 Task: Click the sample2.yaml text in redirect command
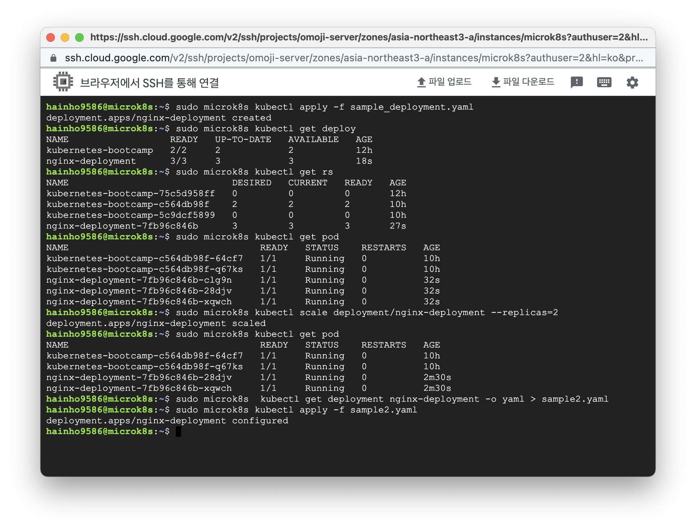(x=575, y=399)
